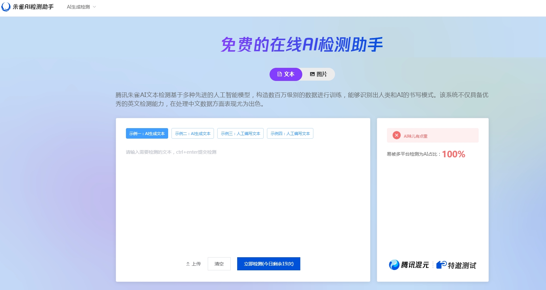
Task: Select 示例四：人工编写文本 example
Action: tap(290, 133)
